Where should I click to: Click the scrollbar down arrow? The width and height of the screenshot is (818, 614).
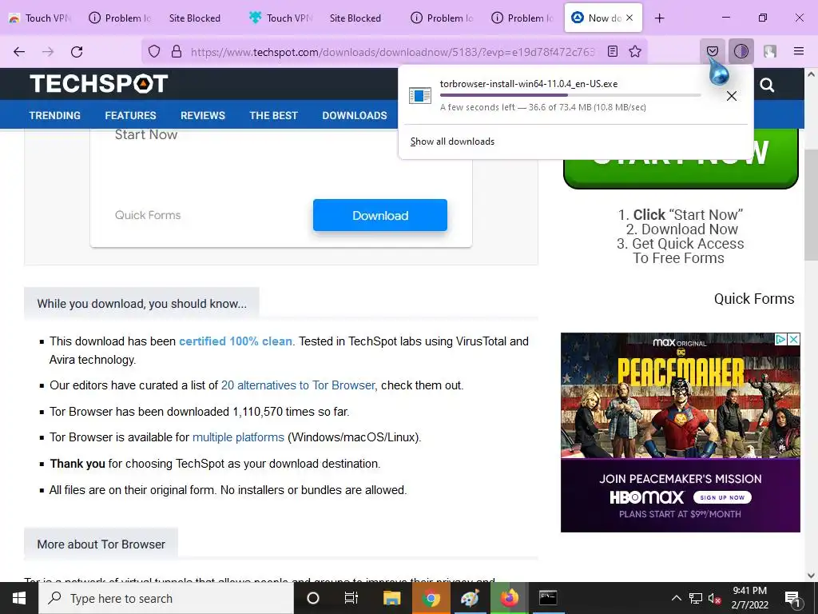pyautogui.click(x=811, y=576)
